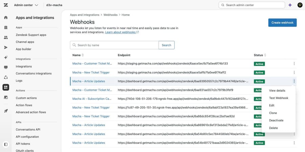The width and height of the screenshot is (305, 152).
Task: Collapse the sidebar panel icon at bottom
Action: tap(6, 145)
